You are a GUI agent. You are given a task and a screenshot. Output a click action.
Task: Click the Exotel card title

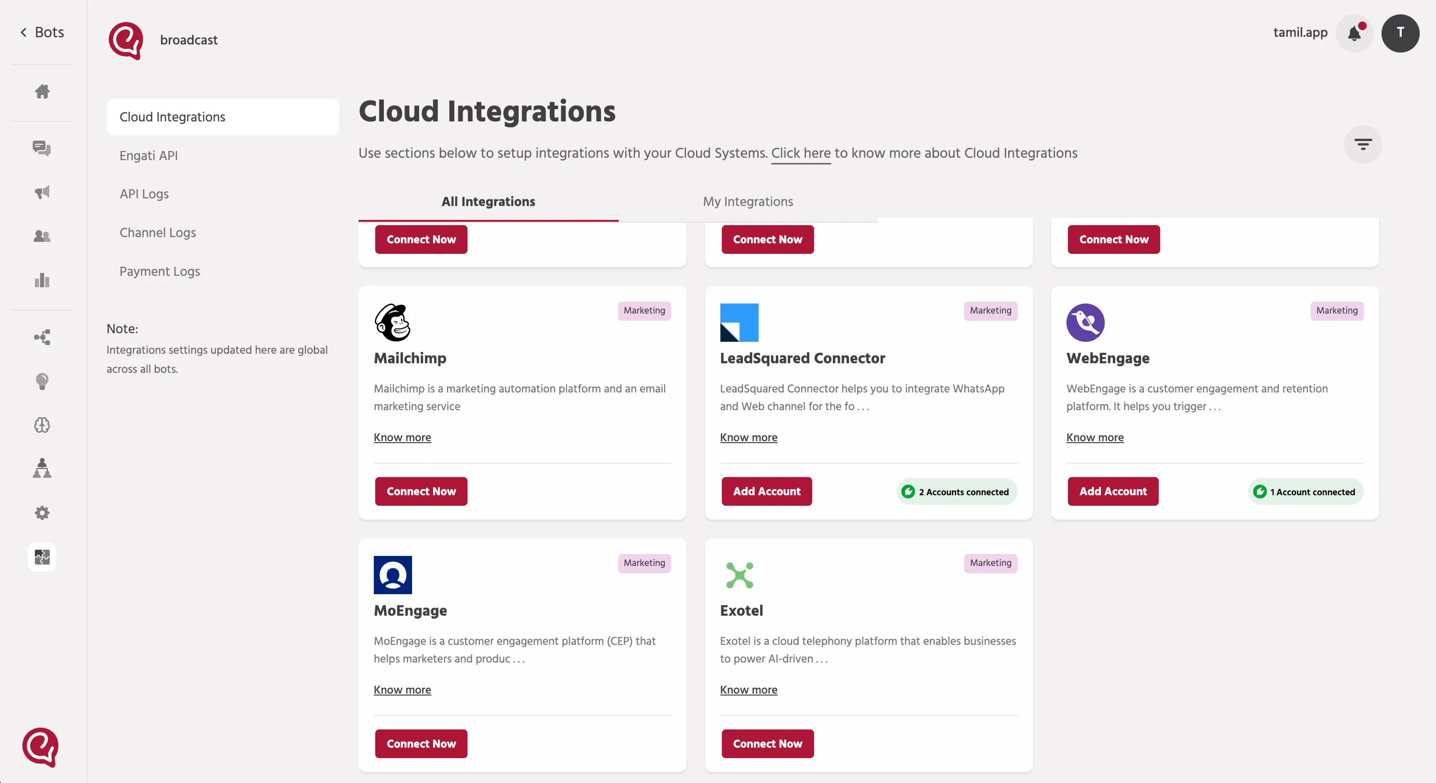pos(741,611)
